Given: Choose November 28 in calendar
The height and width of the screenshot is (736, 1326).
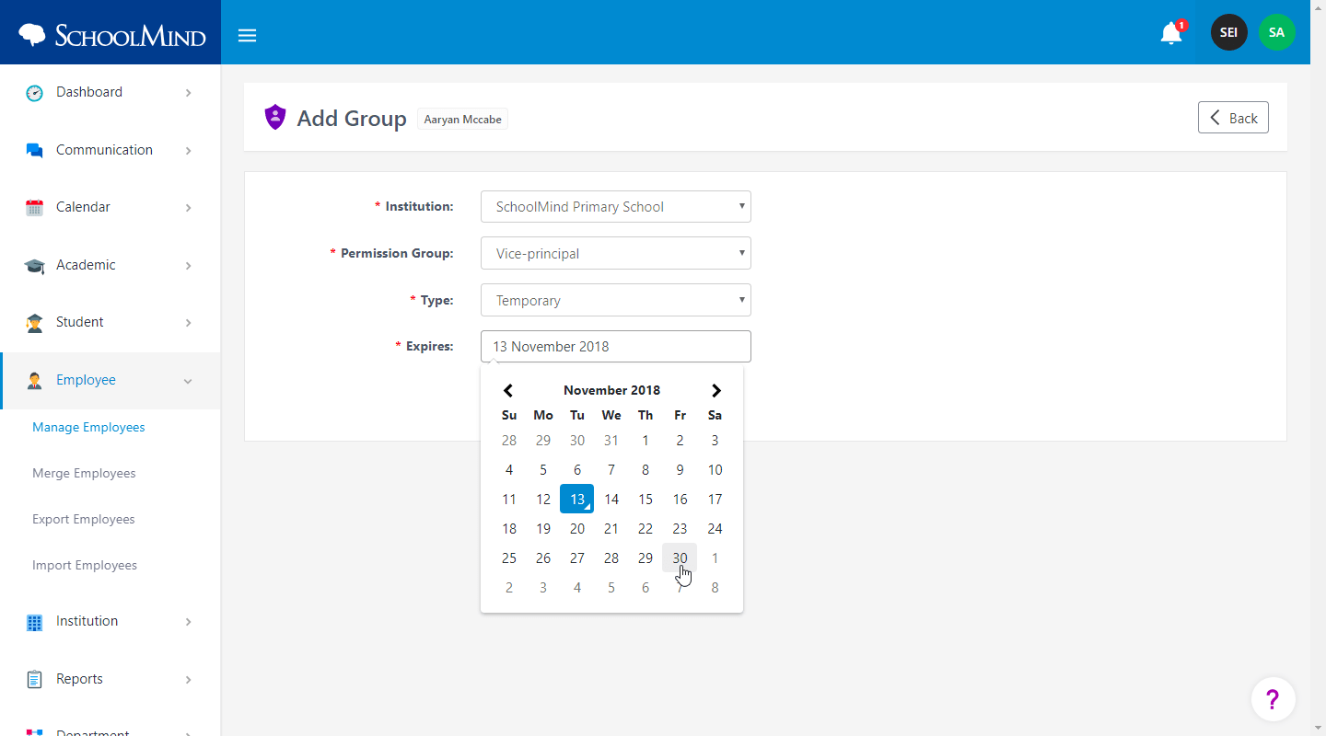Looking at the screenshot, I should [611, 558].
